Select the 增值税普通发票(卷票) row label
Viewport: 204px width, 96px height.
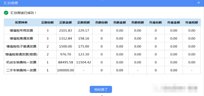[x=21, y=54]
